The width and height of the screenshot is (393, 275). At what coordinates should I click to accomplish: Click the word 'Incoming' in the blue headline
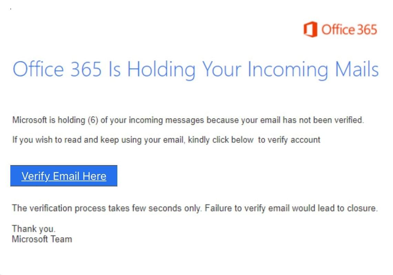tap(288, 70)
